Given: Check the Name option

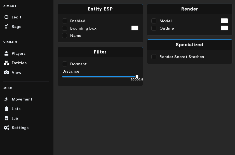Looking at the screenshot, I should point(65,35).
